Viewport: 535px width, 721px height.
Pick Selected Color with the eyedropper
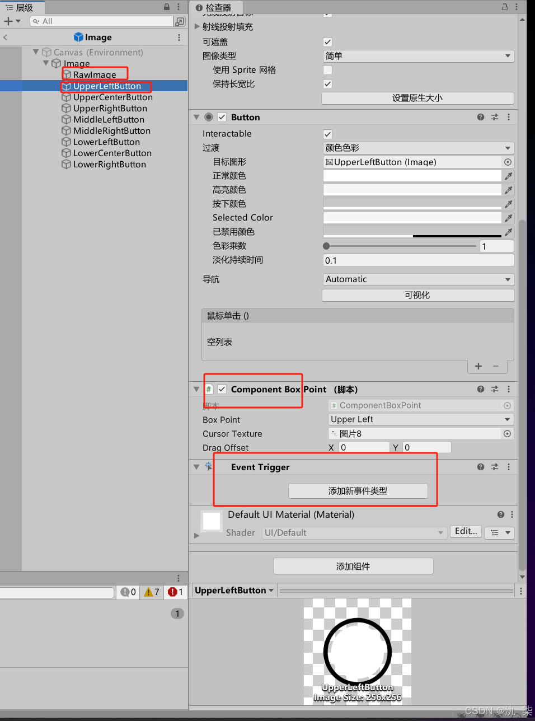509,218
